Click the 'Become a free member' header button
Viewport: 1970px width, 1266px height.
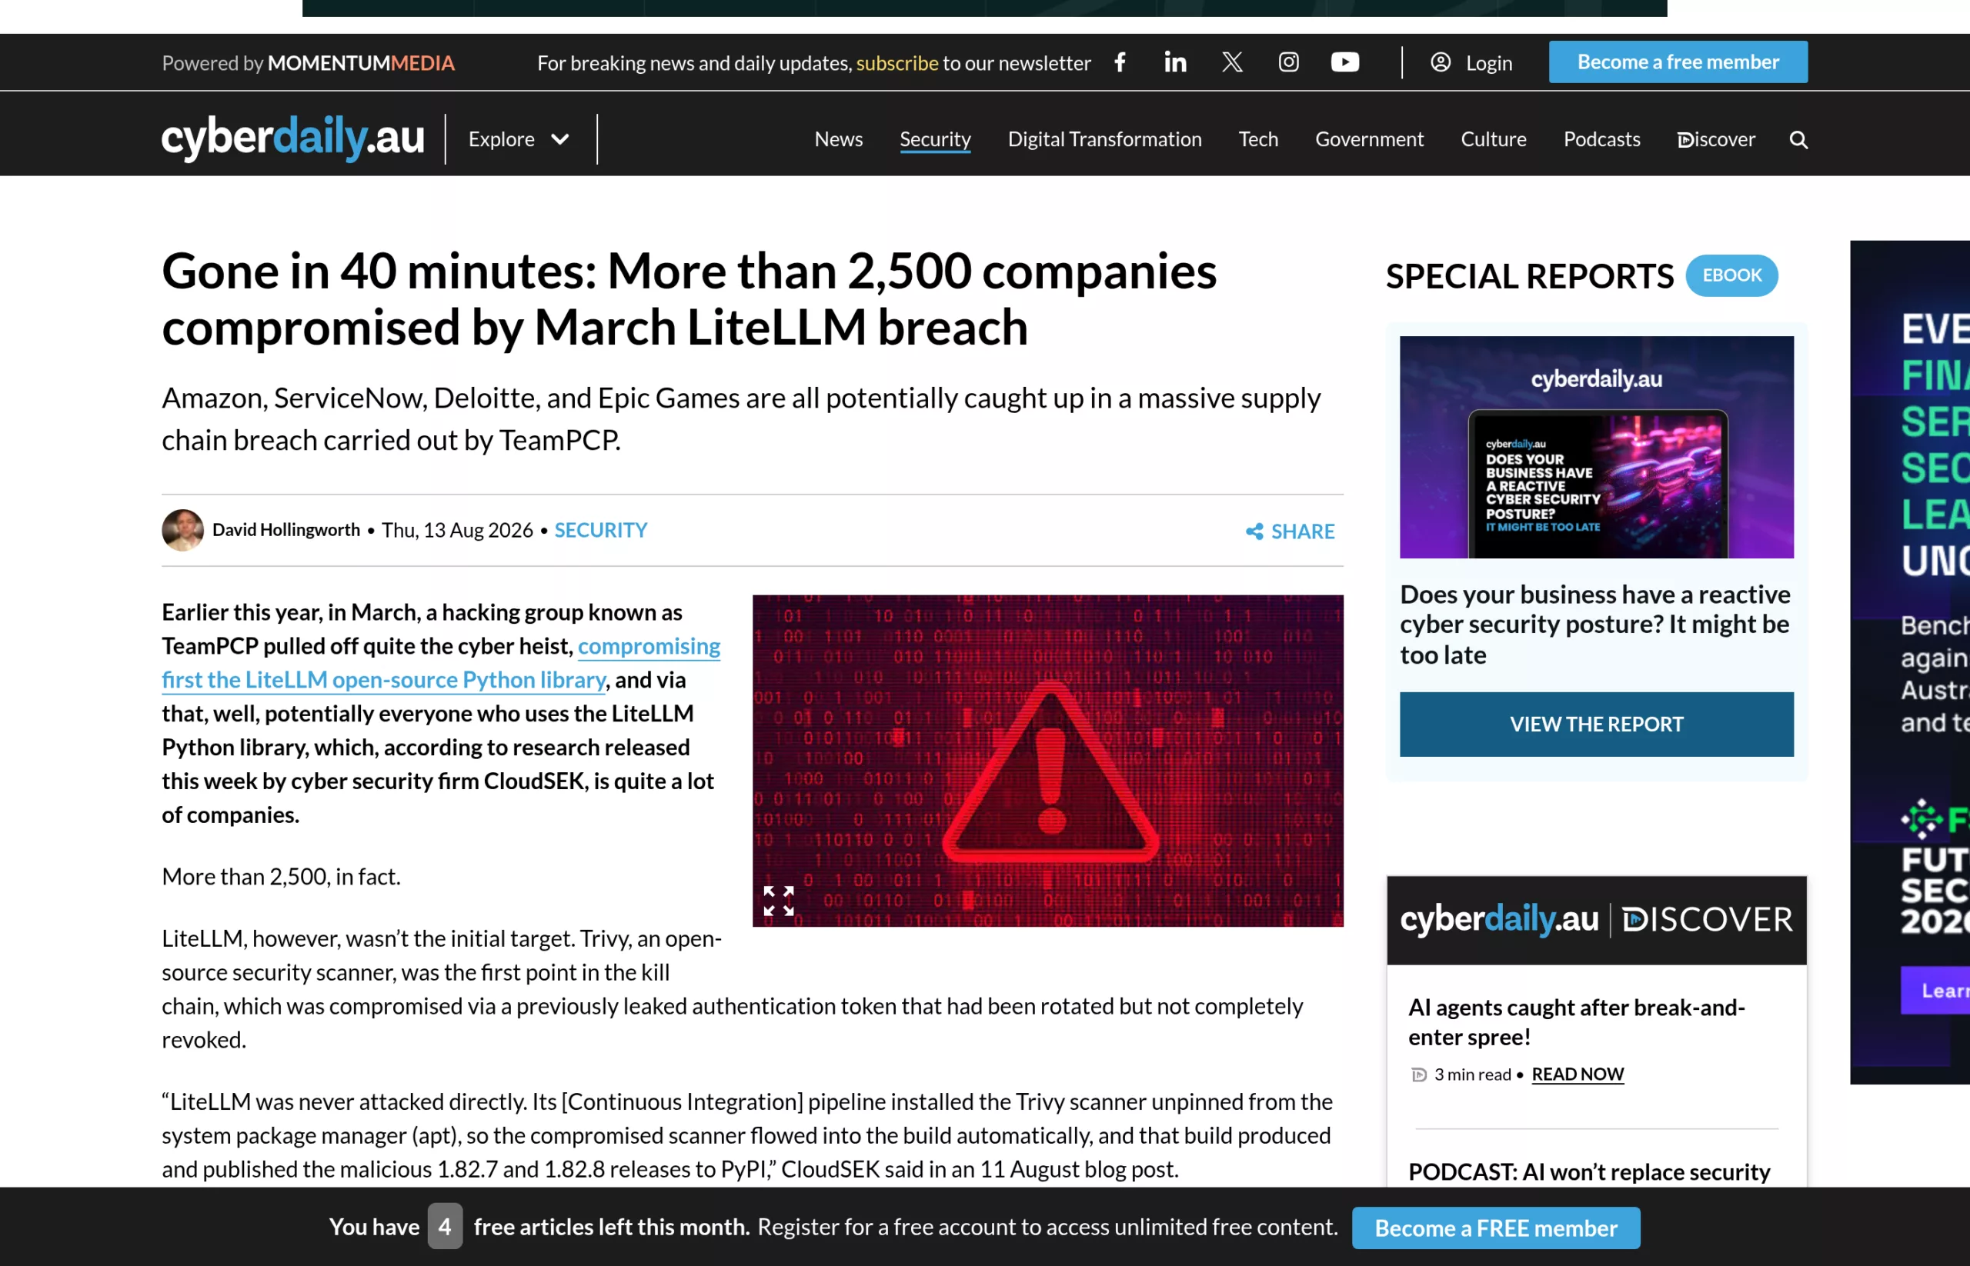click(1677, 62)
